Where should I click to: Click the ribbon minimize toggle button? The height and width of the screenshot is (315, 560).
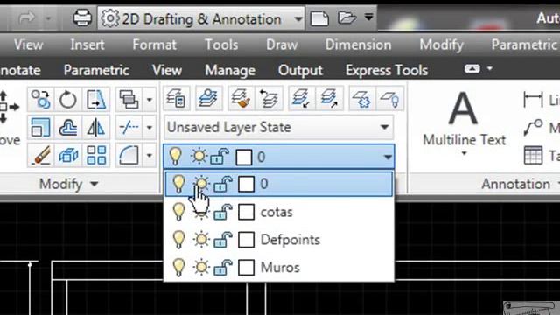472,68
